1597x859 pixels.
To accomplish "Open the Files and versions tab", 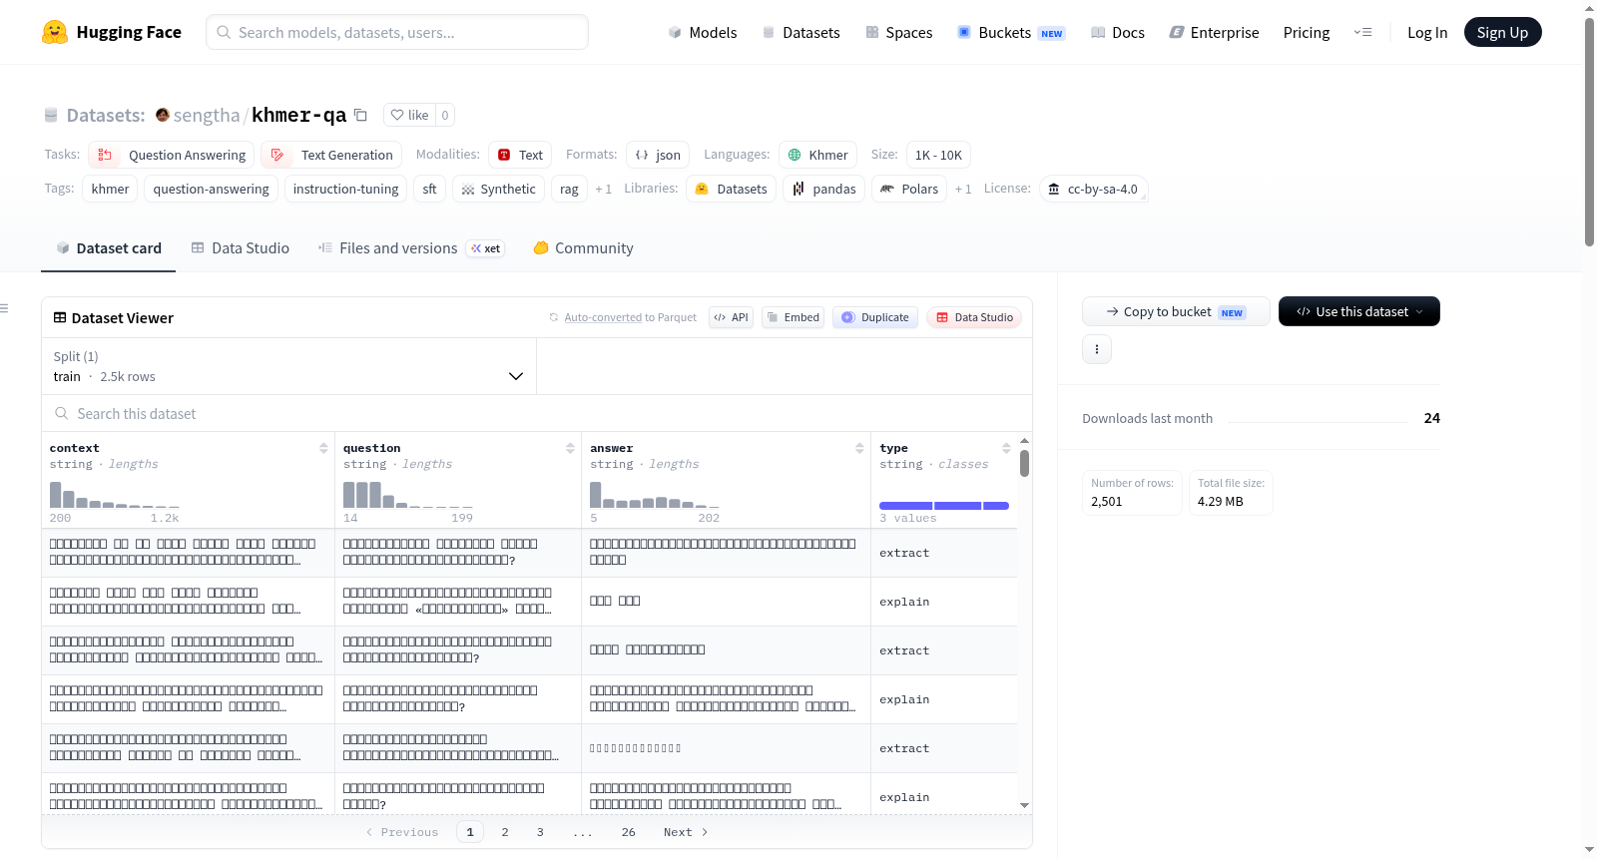I will (411, 248).
